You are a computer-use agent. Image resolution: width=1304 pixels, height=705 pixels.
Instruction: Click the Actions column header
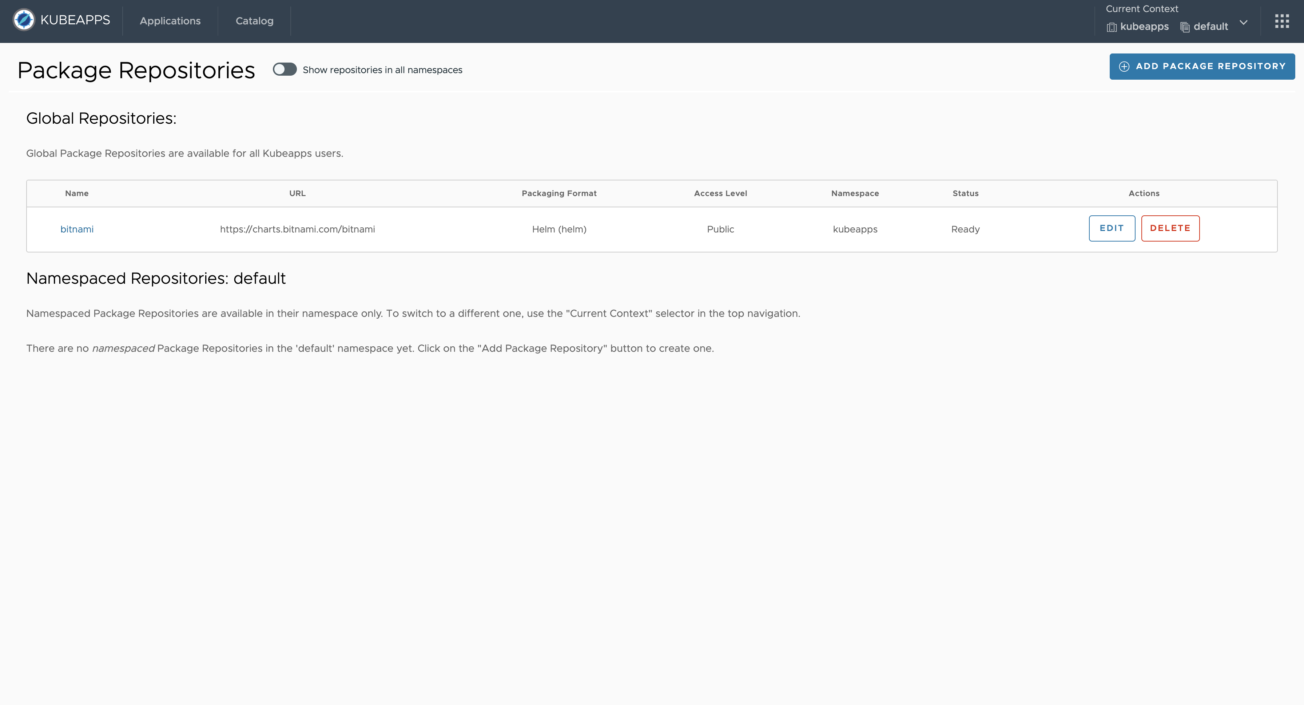pos(1144,193)
